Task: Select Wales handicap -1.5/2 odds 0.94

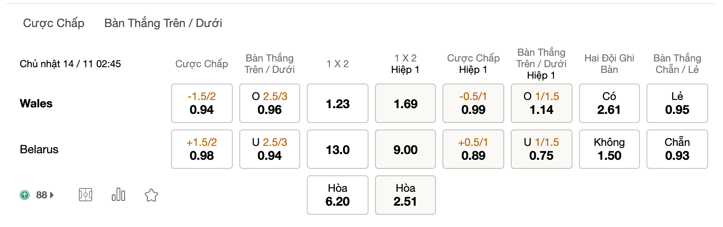Action: point(202,103)
